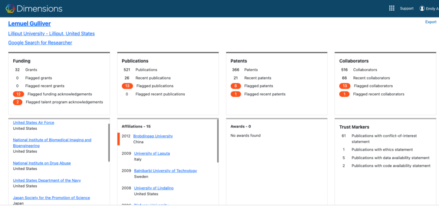Open Balnibarbi University of Technology link
Viewport: 439px width, 214px height.
[x=165, y=171]
